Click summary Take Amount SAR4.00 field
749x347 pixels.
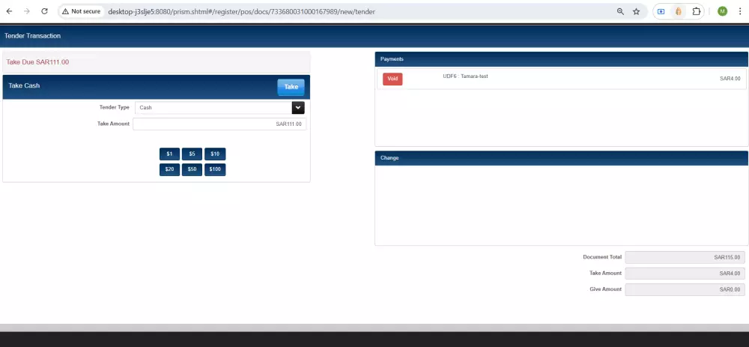click(685, 274)
